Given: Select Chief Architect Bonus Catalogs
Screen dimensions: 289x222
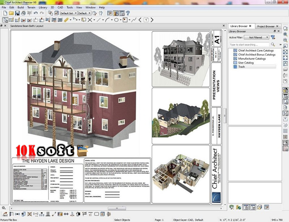Looking at the screenshot, I should coord(257,55).
